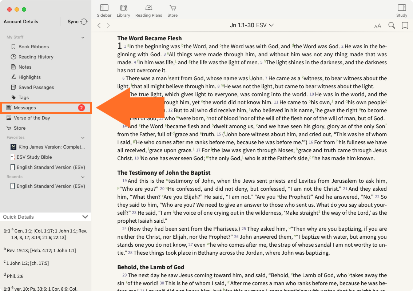Click the sidebar Store cart icon
This screenshot has width=413, height=291.
9,128
